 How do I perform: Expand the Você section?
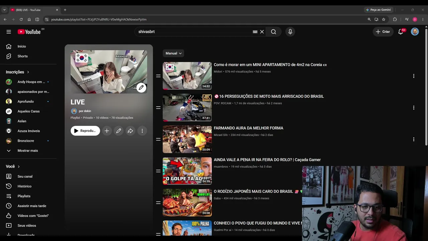pyautogui.click(x=13, y=166)
